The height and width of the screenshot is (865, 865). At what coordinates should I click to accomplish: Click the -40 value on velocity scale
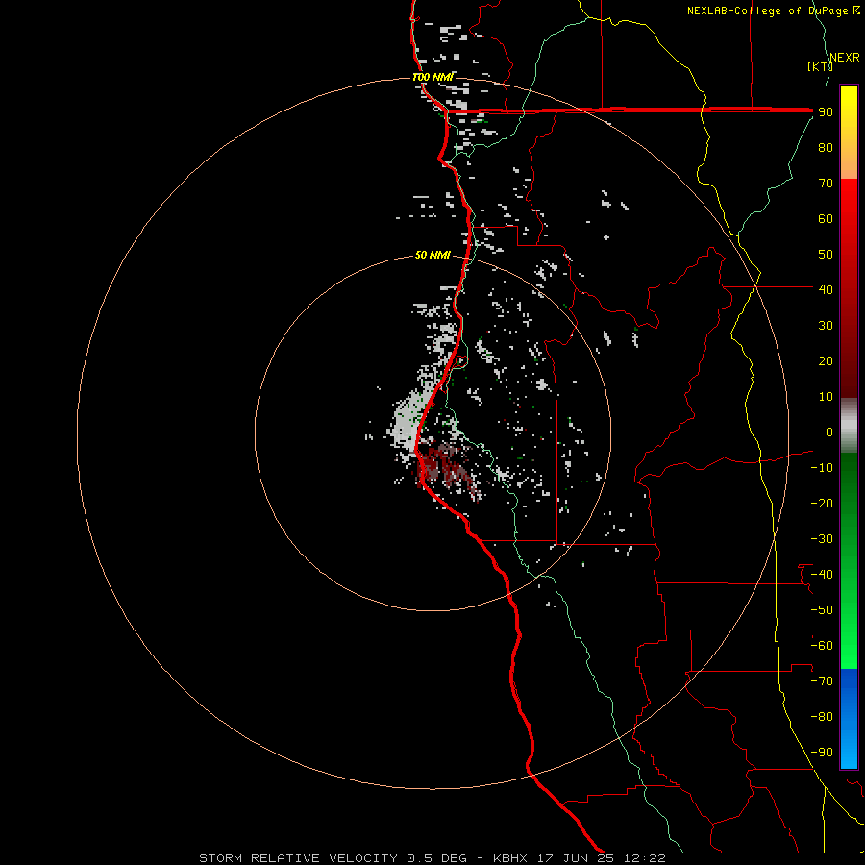(x=822, y=575)
